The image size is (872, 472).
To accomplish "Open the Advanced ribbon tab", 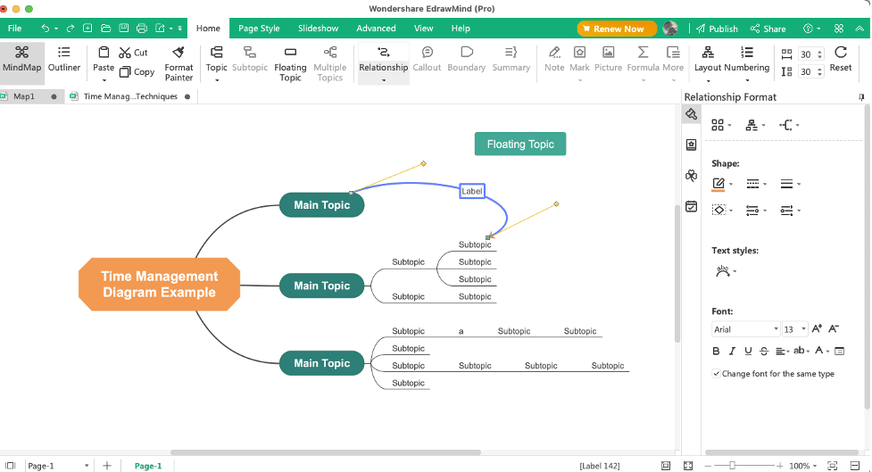I will pyautogui.click(x=376, y=29).
